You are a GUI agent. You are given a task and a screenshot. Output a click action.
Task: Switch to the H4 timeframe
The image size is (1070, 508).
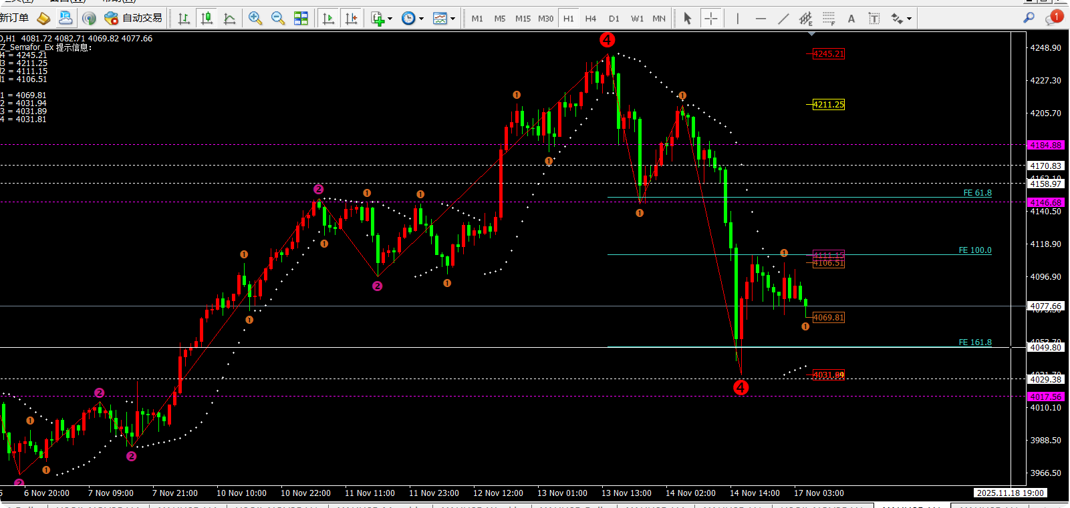pos(591,19)
